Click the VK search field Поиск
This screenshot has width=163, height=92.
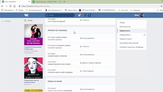point(60,15)
